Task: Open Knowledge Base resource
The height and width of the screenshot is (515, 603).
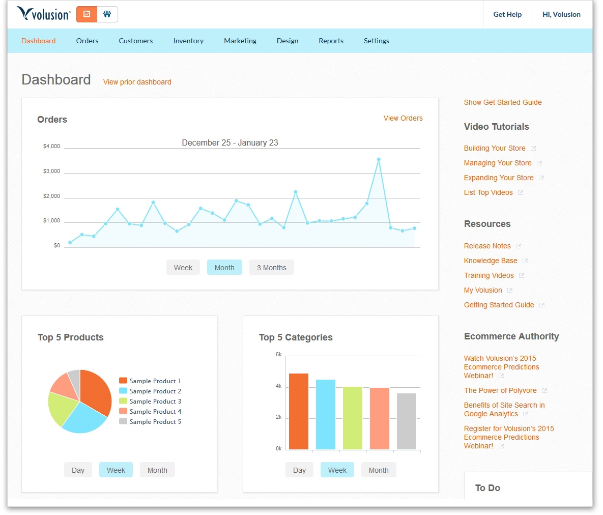Action: click(x=491, y=261)
